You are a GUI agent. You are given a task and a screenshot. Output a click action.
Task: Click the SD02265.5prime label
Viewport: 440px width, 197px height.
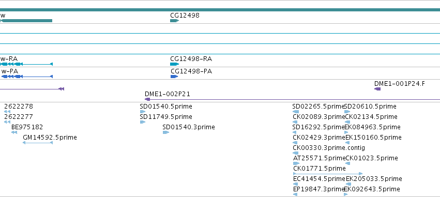(318, 107)
